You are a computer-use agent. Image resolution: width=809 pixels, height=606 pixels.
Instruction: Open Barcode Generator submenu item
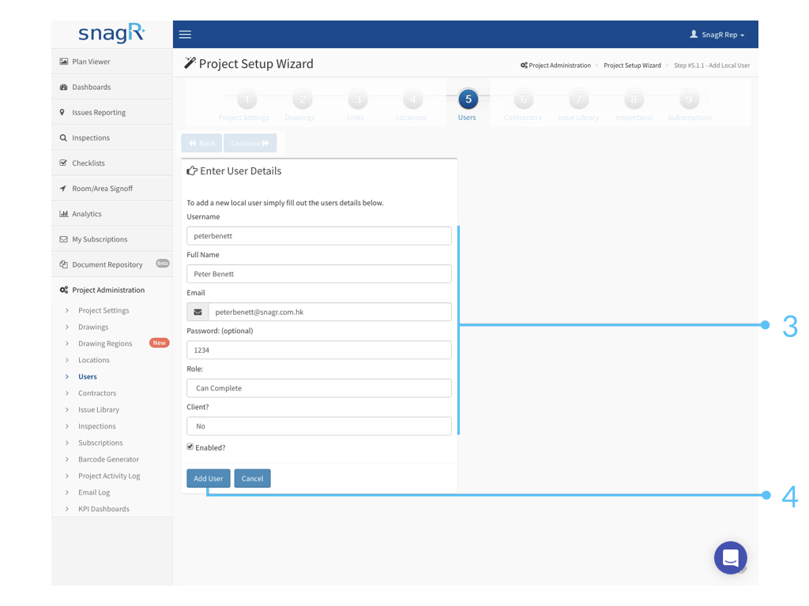pyautogui.click(x=109, y=459)
